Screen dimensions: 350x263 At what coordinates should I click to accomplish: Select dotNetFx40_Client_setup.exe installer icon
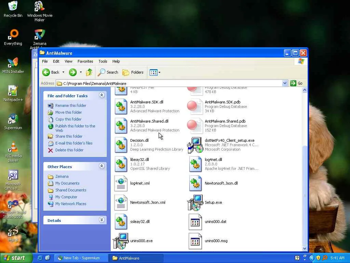tap(195, 145)
